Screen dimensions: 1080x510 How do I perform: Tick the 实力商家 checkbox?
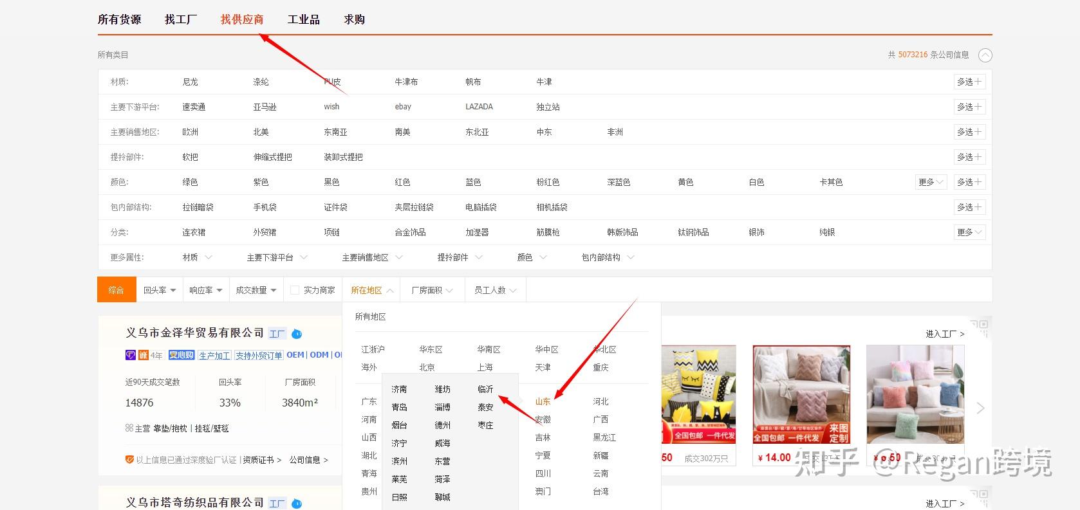tap(295, 290)
